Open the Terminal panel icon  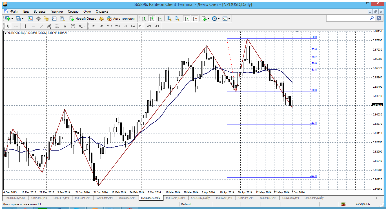pos(54,19)
